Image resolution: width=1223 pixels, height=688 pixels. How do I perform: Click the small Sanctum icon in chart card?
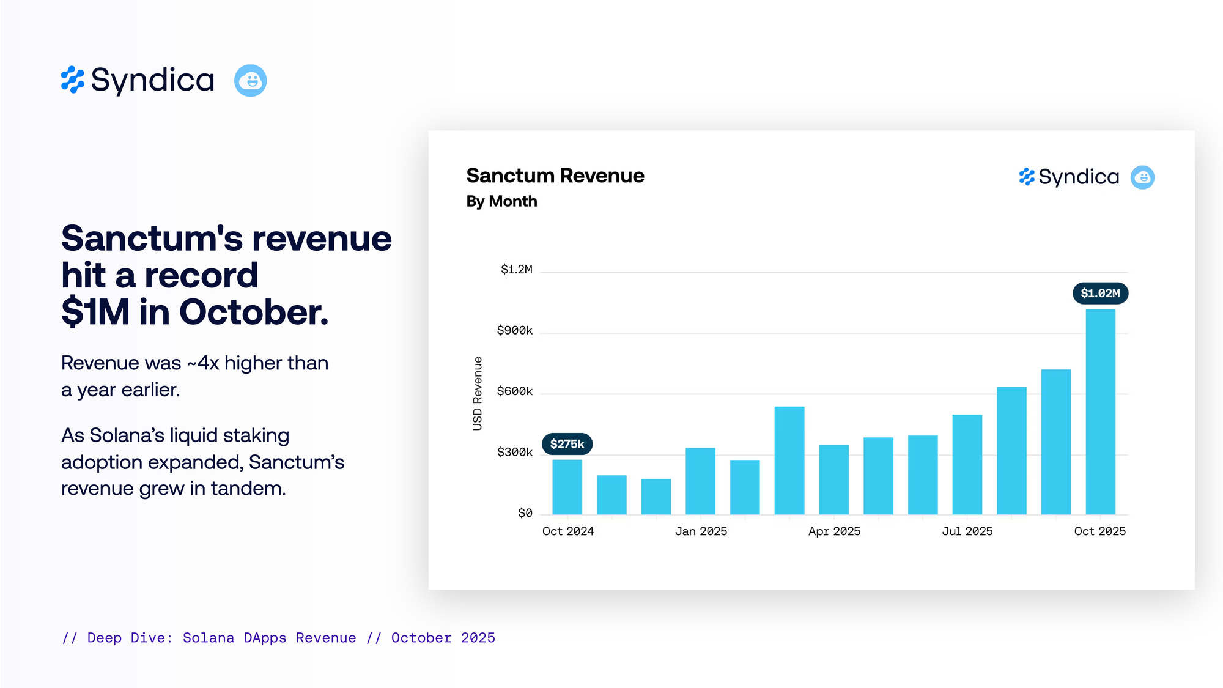pyautogui.click(x=1142, y=177)
